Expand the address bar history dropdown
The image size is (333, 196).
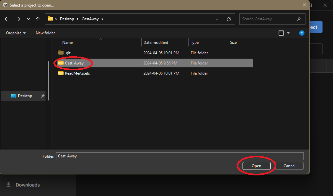[217, 19]
